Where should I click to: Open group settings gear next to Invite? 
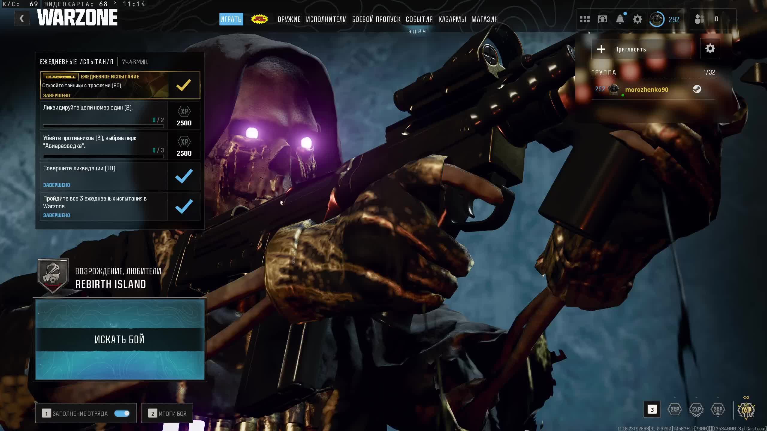(x=710, y=48)
